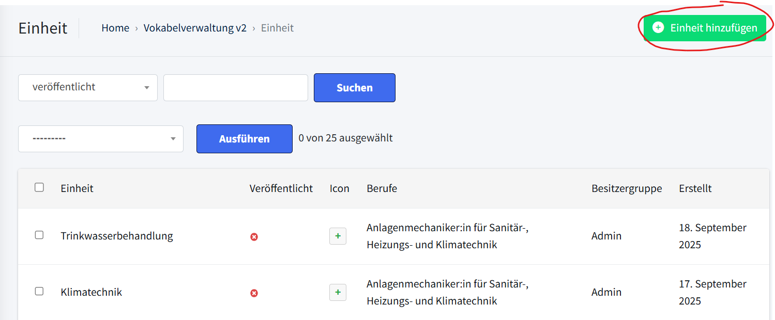
Task: Sort by the Veröffentlicht column header
Action: click(x=281, y=188)
